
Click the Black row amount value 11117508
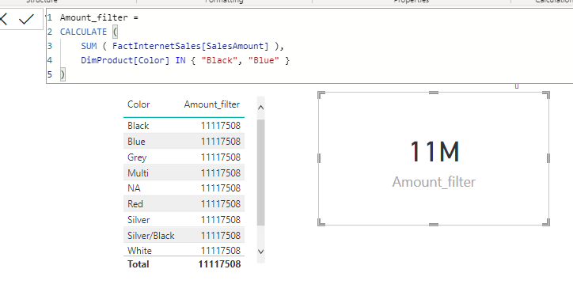pos(220,126)
